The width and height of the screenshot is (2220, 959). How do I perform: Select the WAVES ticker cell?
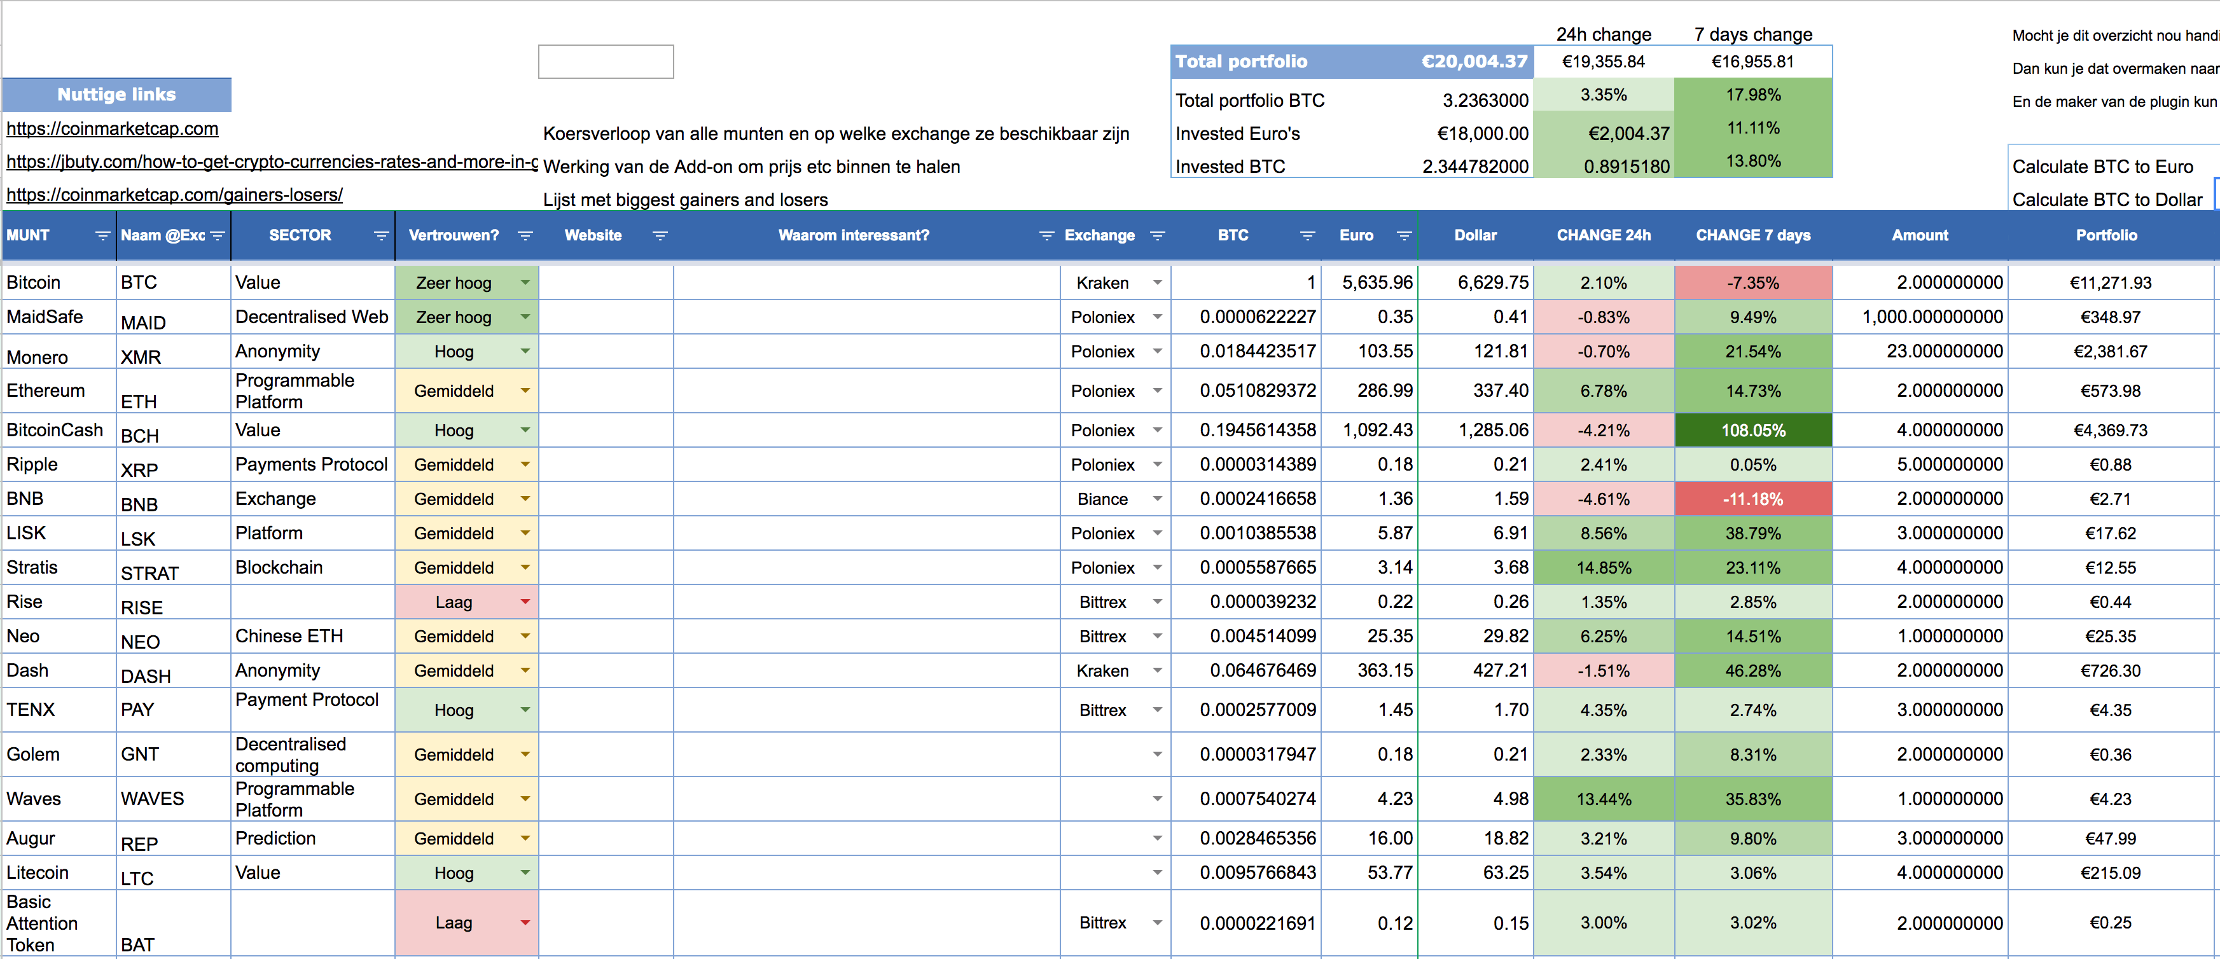tap(173, 799)
